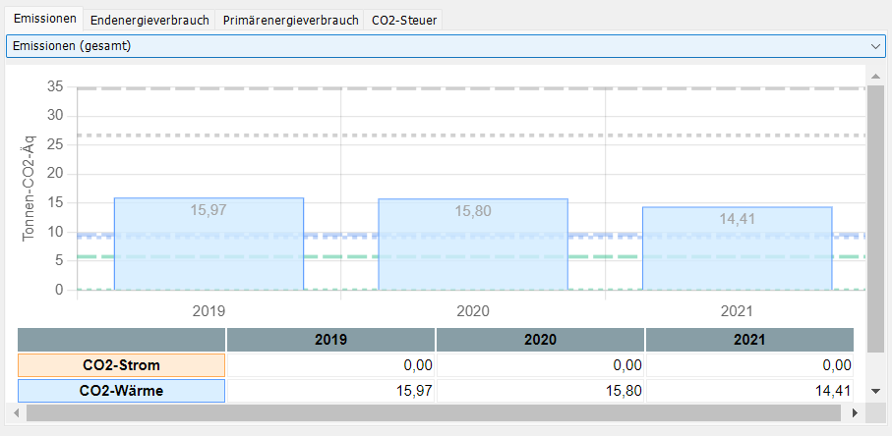This screenshot has height=436, width=892.
Task: Click the CO2-Strom 2021 table cell
Action: tap(749, 365)
